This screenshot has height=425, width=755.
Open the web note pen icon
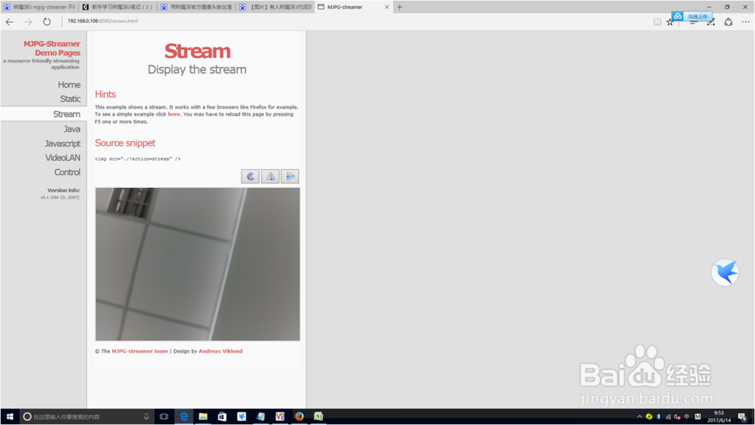click(x=710, y=22)
